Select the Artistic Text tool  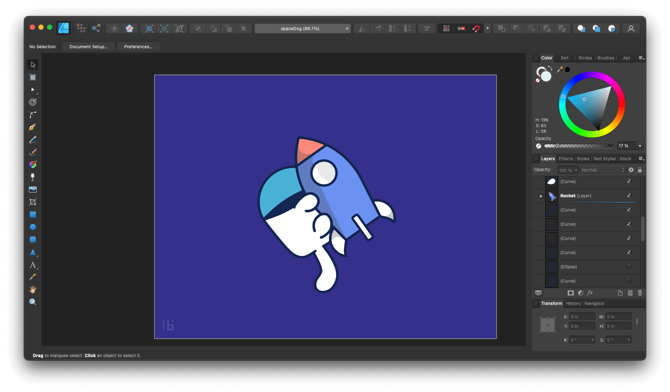32,265
